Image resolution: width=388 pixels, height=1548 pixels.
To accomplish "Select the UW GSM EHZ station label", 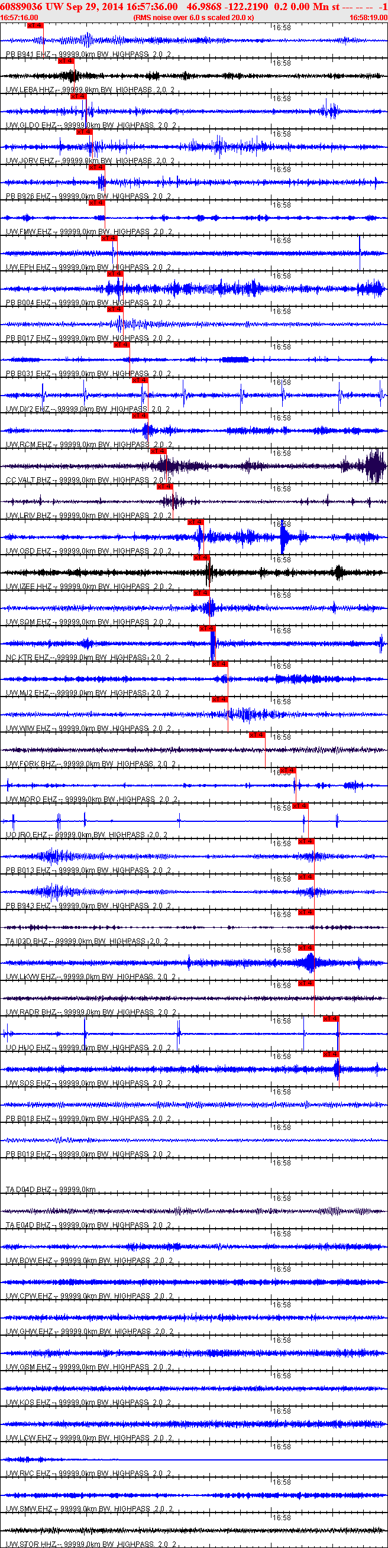I will [x=89, y=1366].
